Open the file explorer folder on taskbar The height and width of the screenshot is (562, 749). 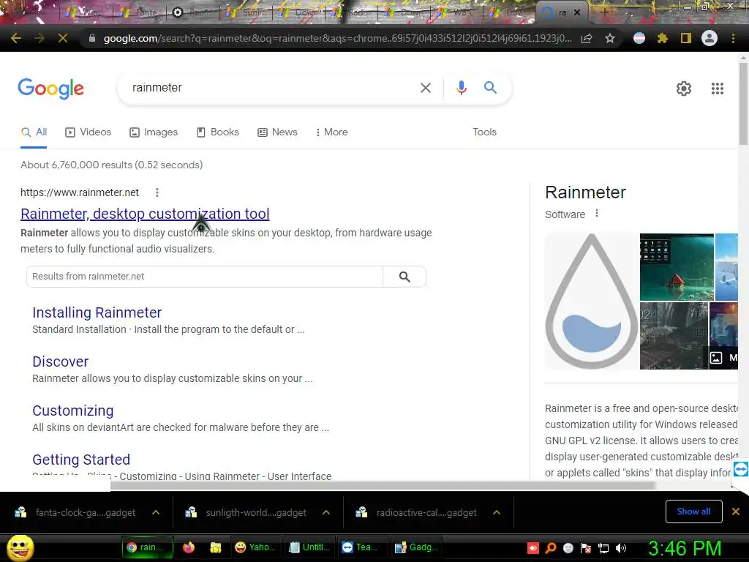pyautogui.click(x=216, y=547)
